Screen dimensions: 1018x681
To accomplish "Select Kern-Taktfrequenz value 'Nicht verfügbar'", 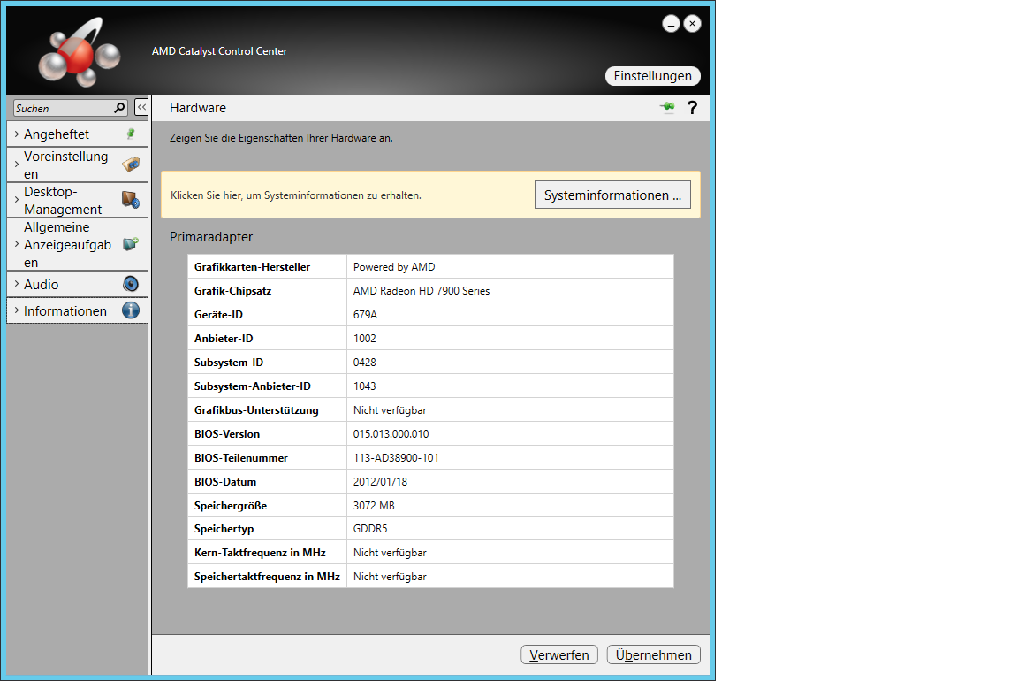I will 390,553.
